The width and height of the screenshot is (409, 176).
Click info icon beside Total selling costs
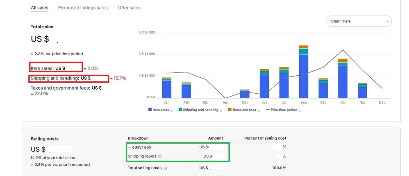pyautogui.click(x=165, y=168)
